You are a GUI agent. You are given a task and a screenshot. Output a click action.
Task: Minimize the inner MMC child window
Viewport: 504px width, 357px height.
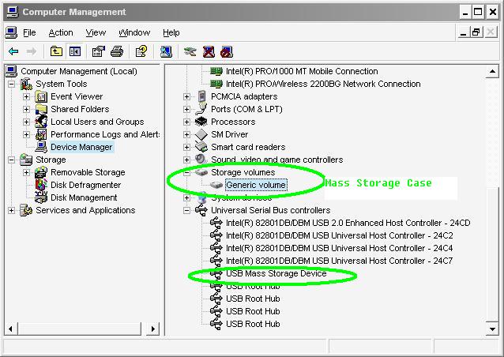tap(463, 32)
